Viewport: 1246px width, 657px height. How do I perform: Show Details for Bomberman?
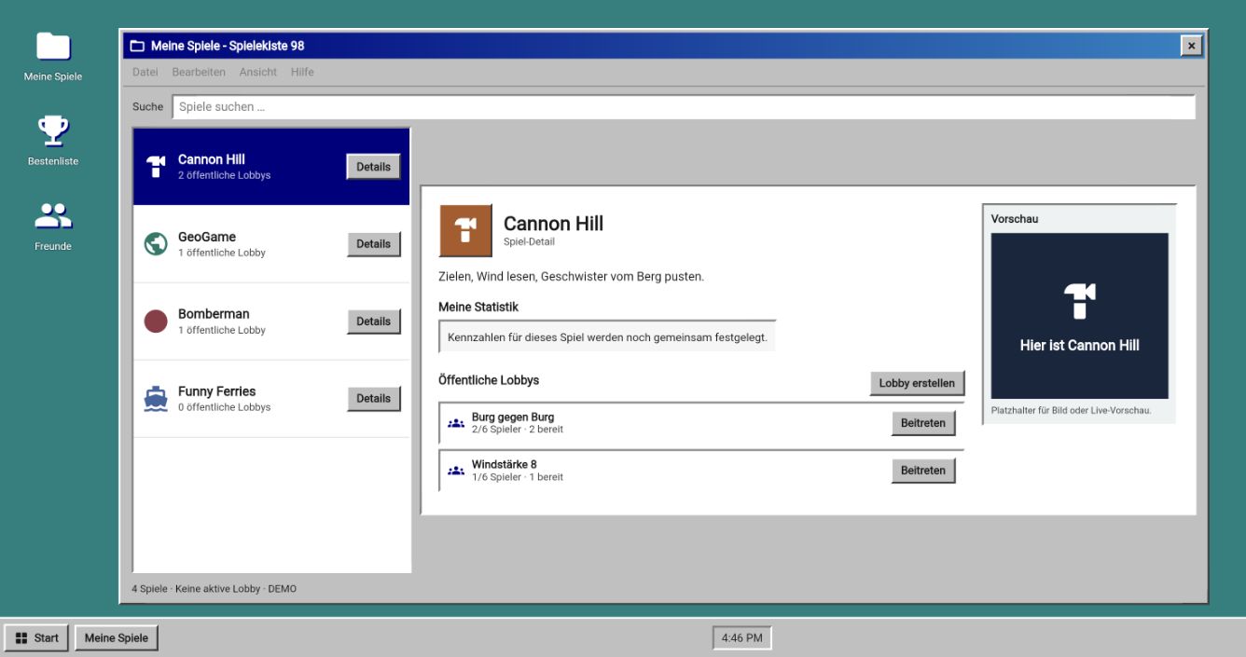coord(374,322)
